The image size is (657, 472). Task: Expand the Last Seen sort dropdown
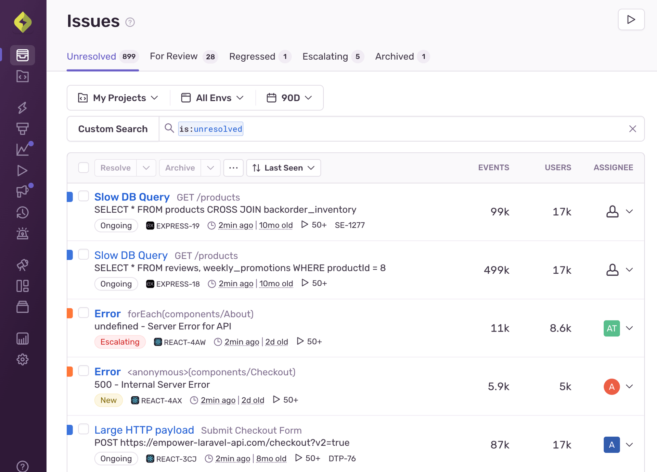283,168
